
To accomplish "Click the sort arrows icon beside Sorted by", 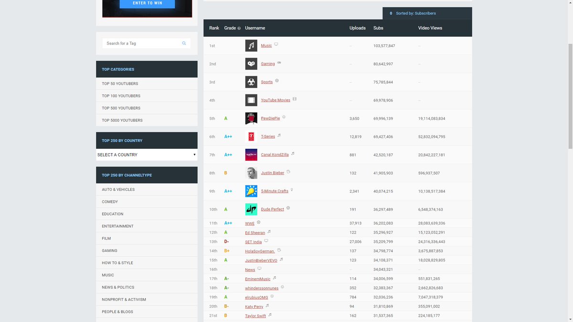I will point(391,13).
